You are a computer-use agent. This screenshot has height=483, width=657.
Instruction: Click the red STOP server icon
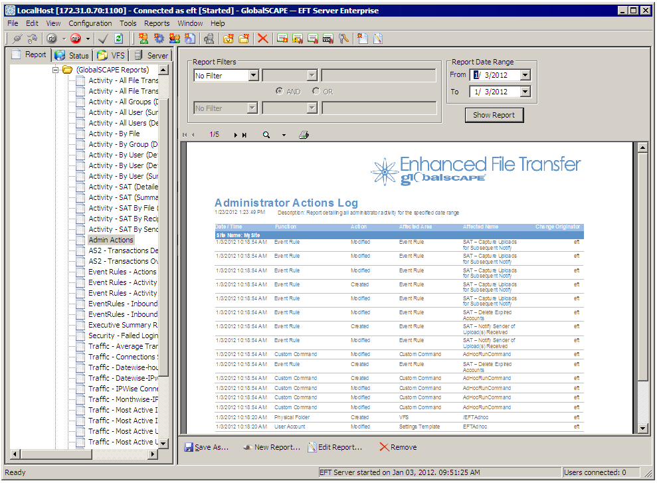(76, 39)
